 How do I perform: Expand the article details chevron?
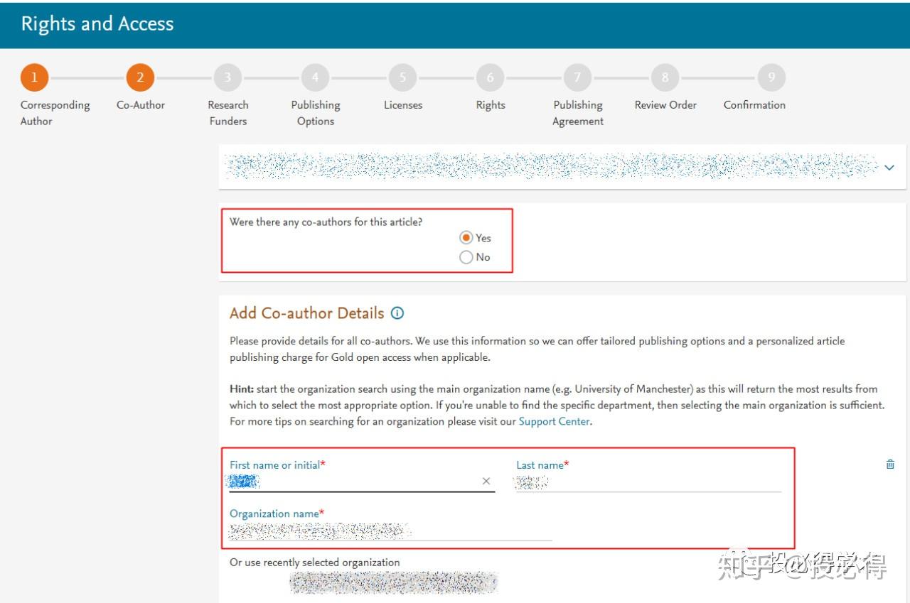[x=890, y=168]
